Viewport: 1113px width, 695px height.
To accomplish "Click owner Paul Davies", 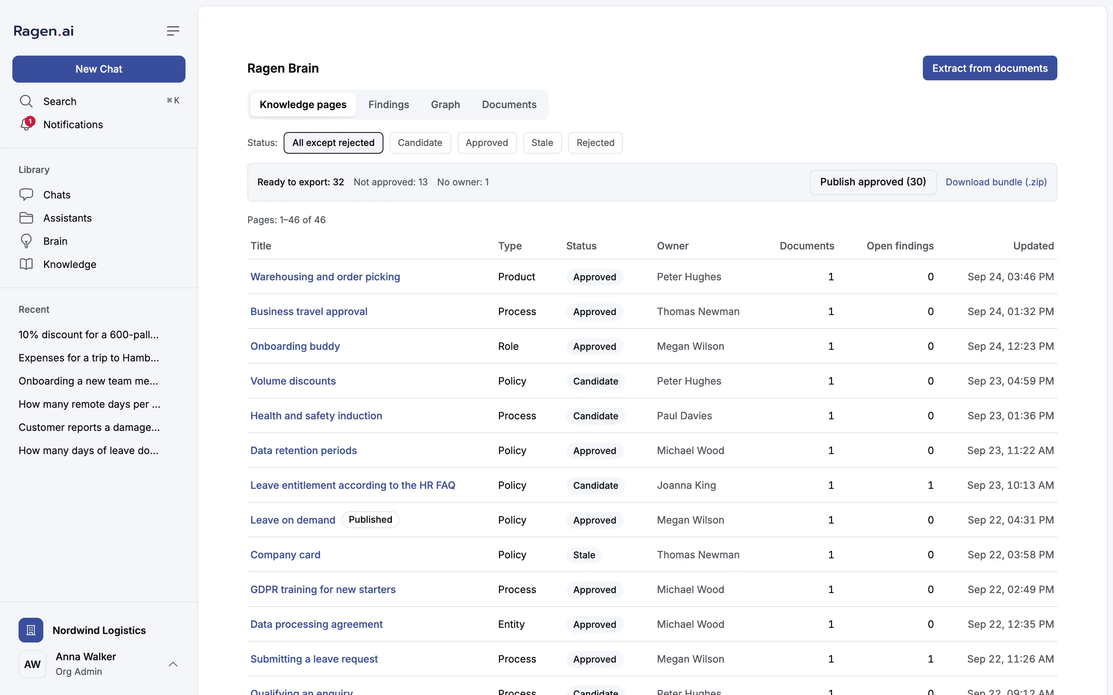I will point(684,416).
